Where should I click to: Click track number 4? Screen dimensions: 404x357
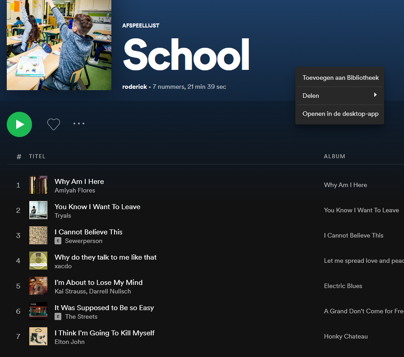(18, 261)
